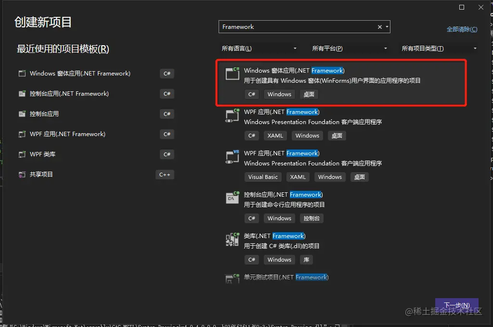Click recent 控制台应用 icon
Viewport: 493px width, 327px height.
click(x=22, y=113)
